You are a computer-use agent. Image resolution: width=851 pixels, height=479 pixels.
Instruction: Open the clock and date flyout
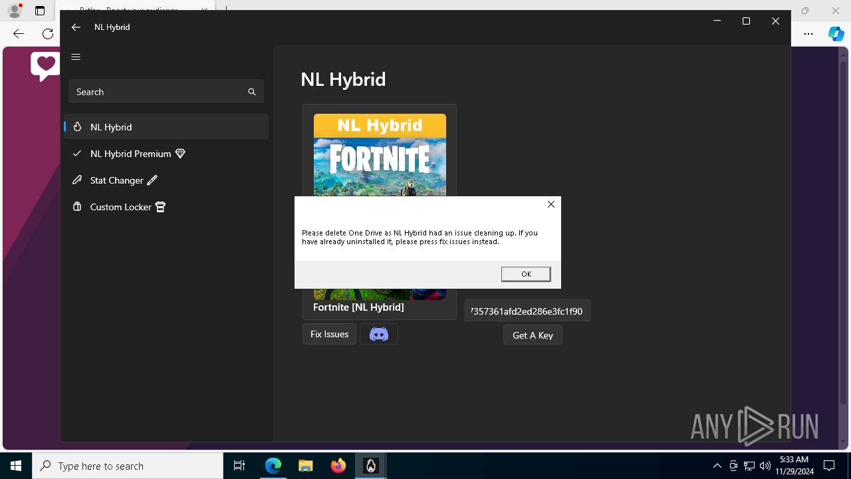pos(794,466)
